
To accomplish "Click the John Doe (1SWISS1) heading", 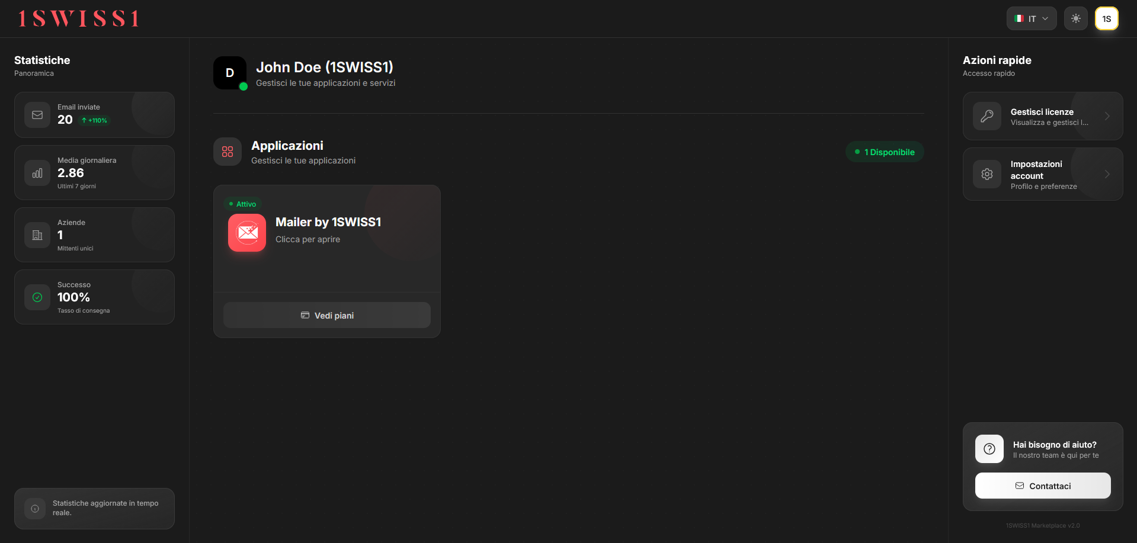I will pos(325,68).
